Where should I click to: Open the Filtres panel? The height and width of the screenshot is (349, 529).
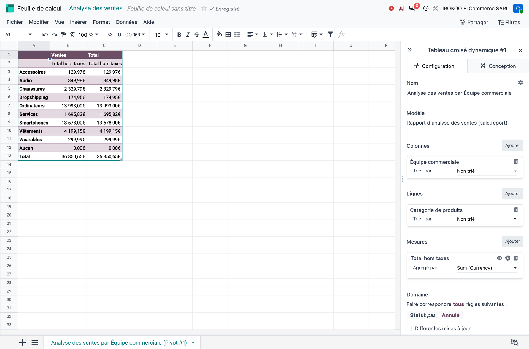(509, 22)
